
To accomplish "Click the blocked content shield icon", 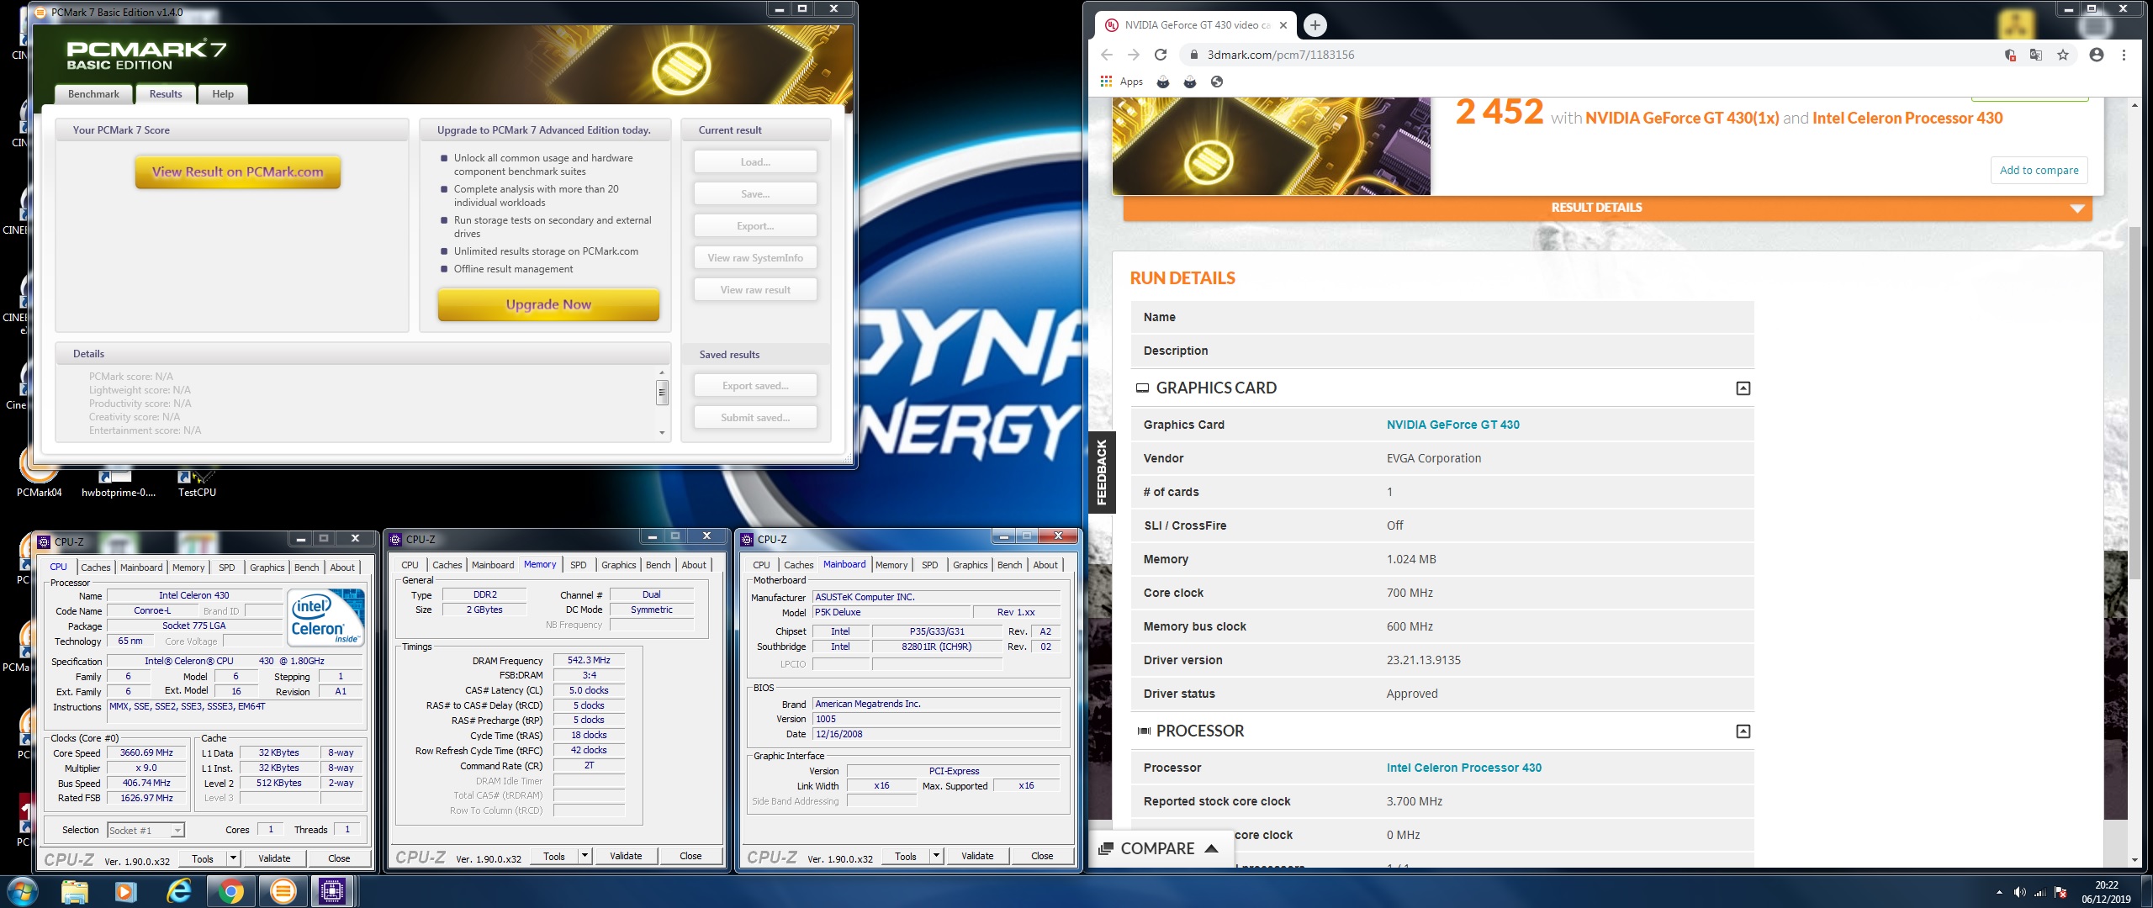I will point(2010,55).
